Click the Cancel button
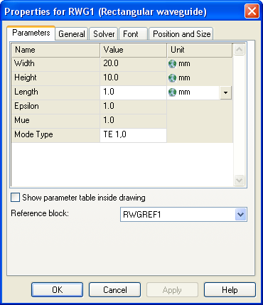Viewport: 263px width, 305px height. coord(115,289)
